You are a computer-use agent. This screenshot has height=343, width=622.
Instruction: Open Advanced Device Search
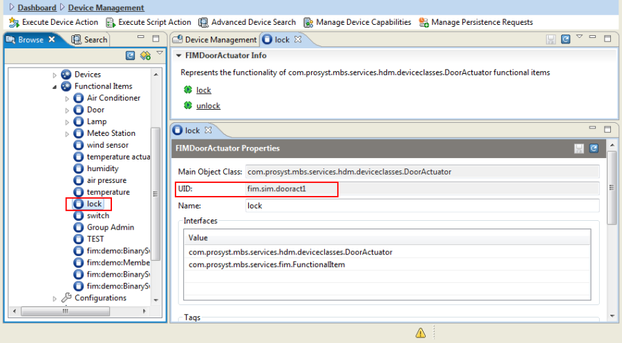[247, 23]
